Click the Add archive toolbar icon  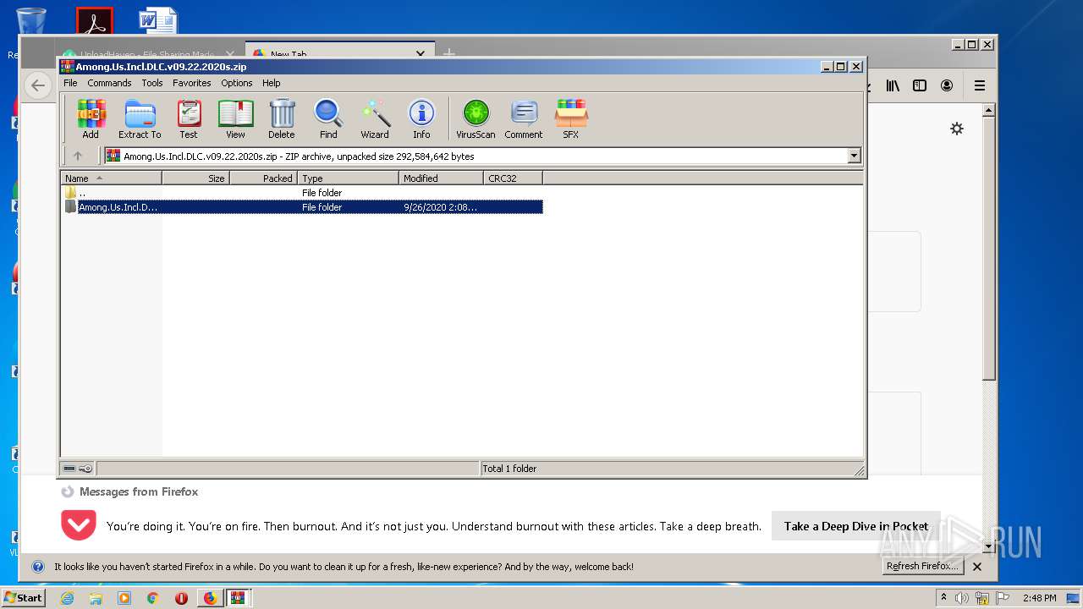(x=91, y=118)
